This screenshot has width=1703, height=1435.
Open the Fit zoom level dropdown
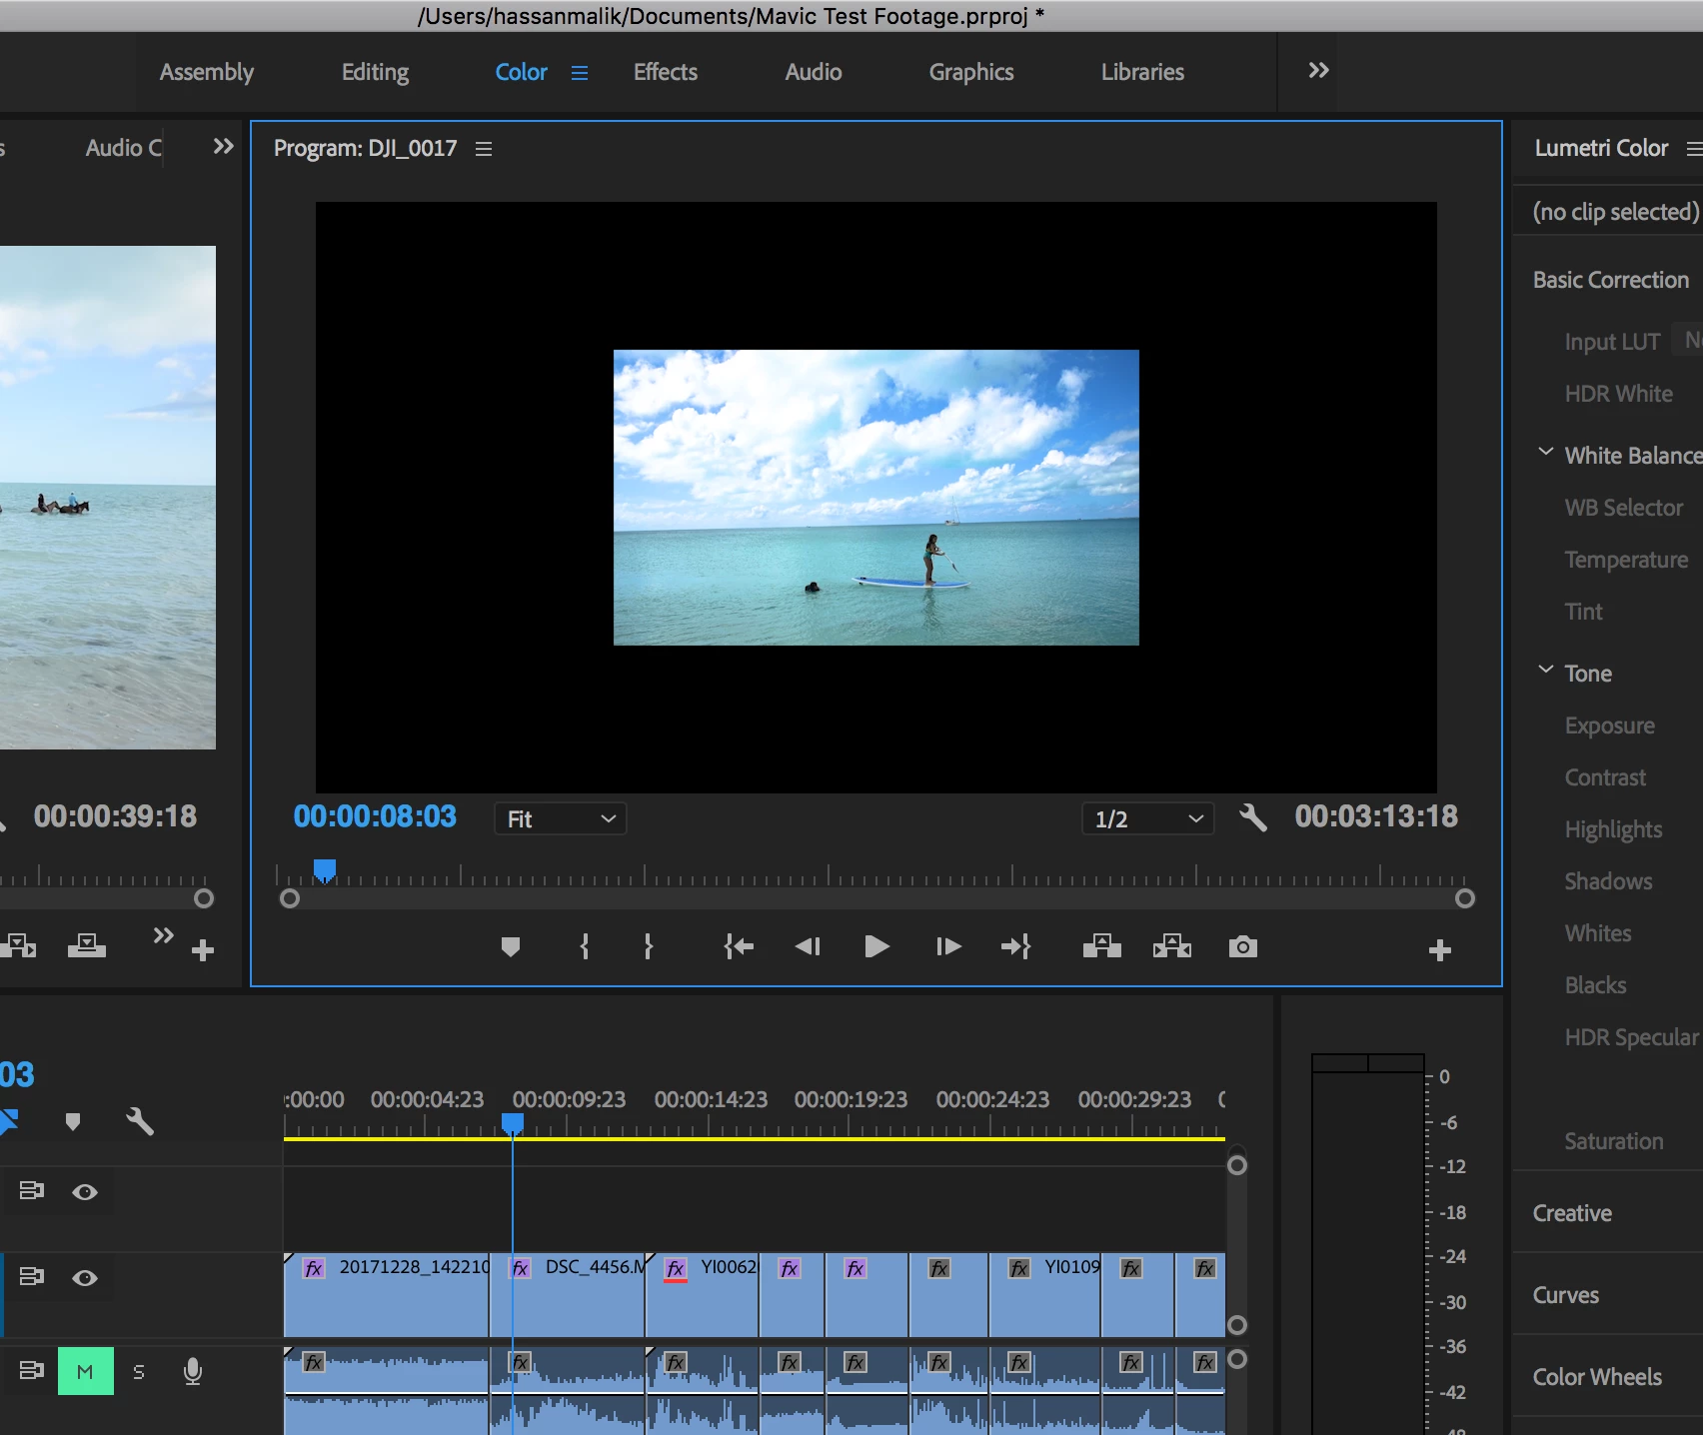tap(560, 819)
